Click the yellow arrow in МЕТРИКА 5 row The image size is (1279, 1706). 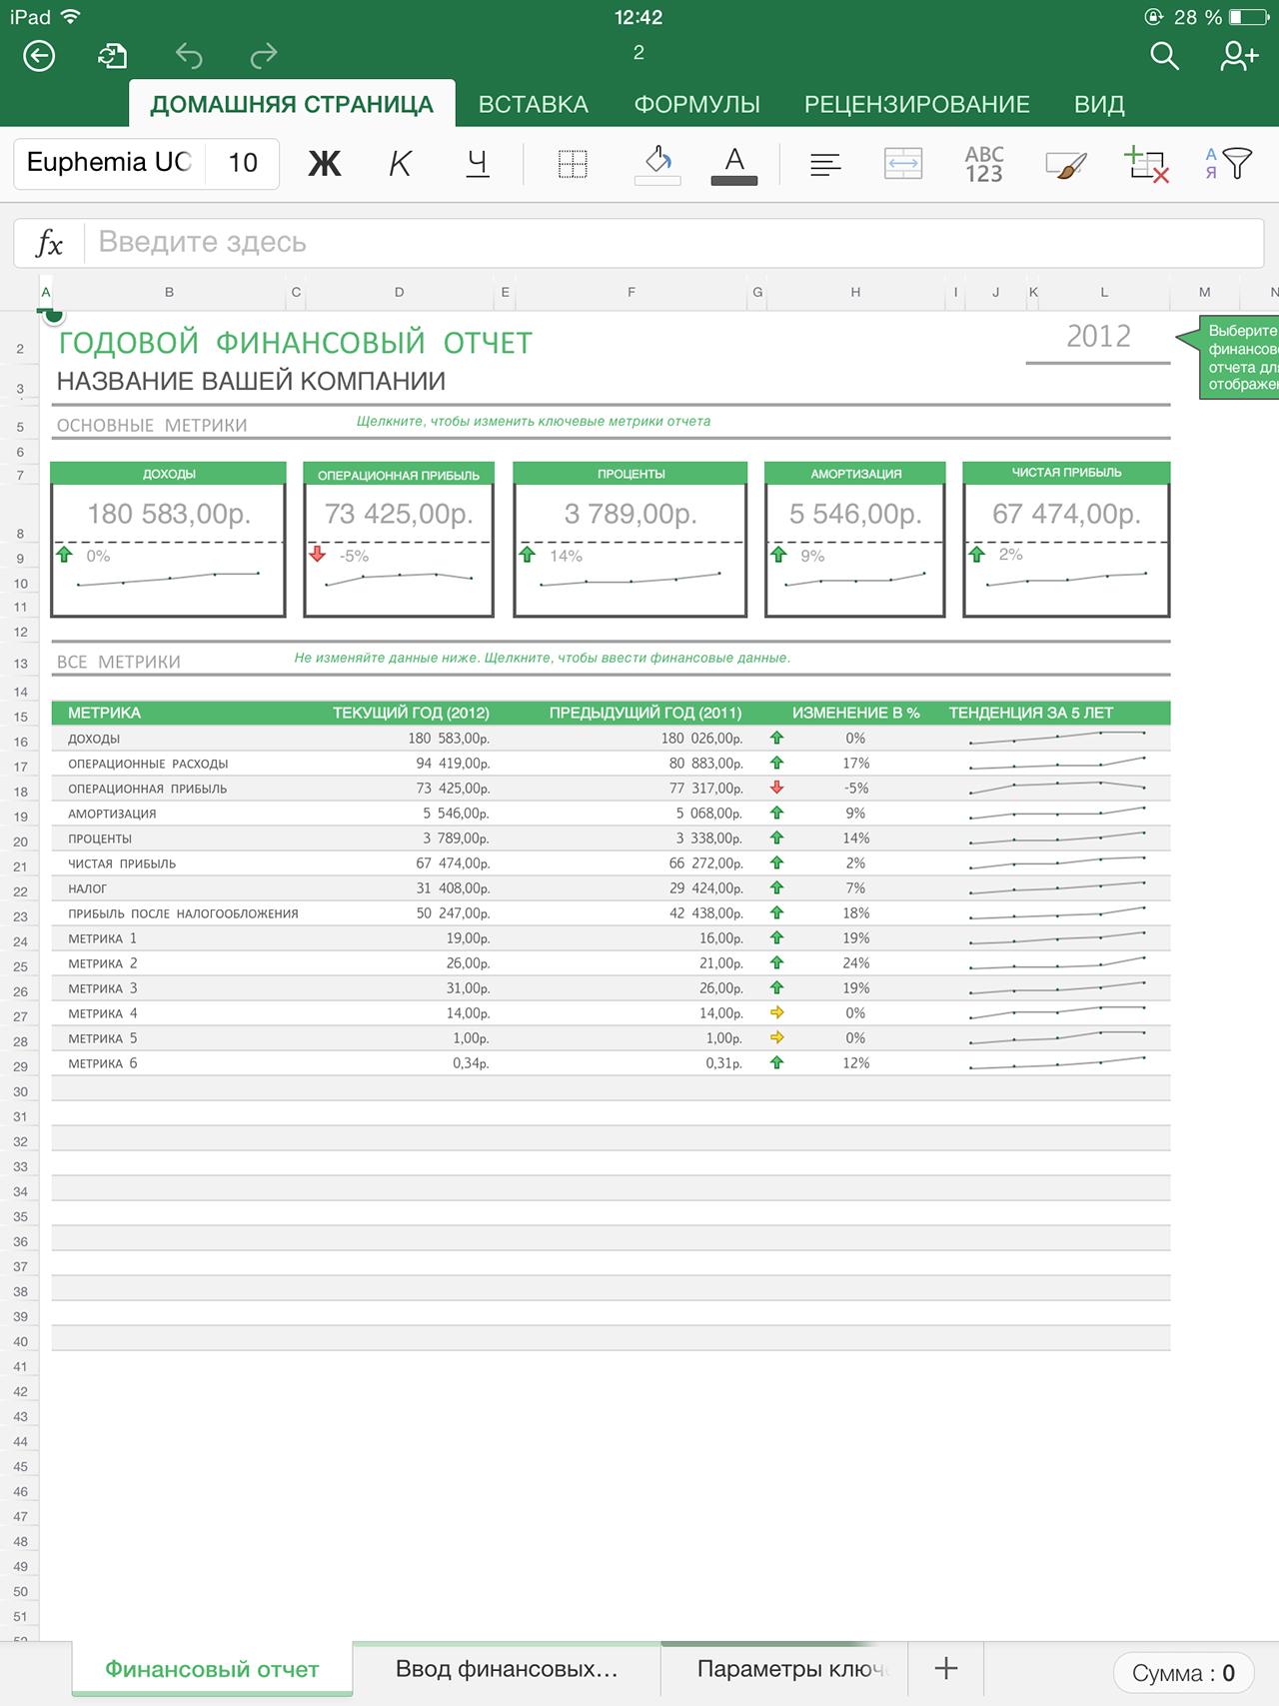tap(776, 1037)
